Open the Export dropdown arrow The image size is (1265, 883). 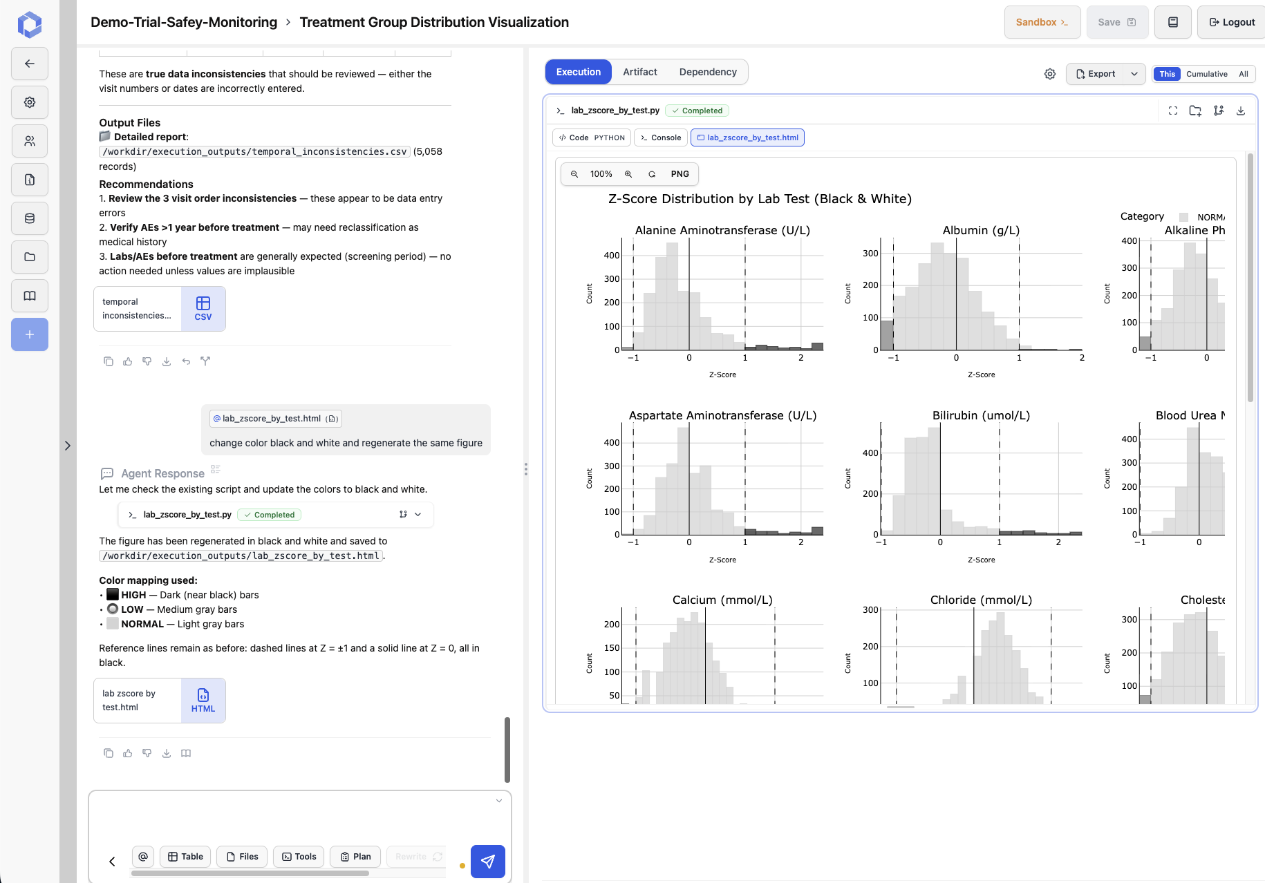pos(1134,74)
